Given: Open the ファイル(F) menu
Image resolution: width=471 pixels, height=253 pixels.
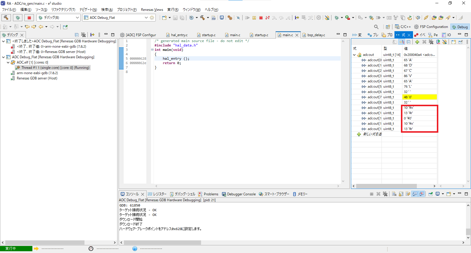Looking at the screenshot, I should pos(9,10).
